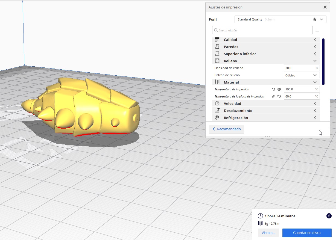Collapse the Material section chevron

point(315,82)
